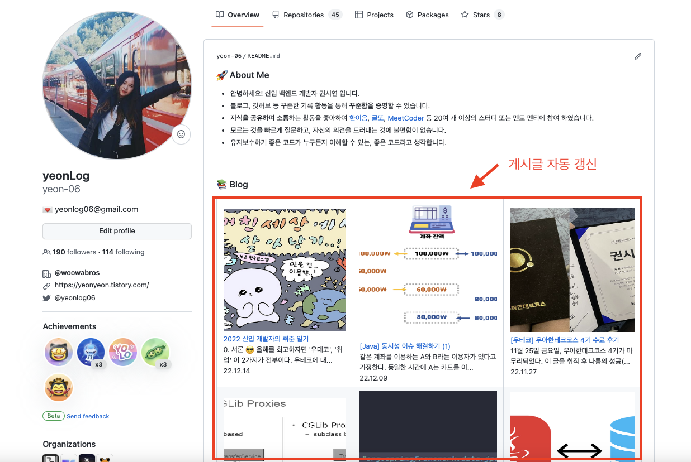The width and height of the screenshot is (691, 462).
Task: Click the Edit profile button
Action: click(x=117, y=231)
